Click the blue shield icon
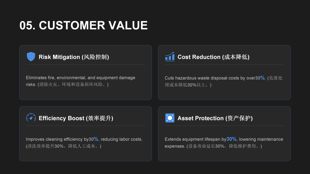This screenshot has height=174, width=310. pos(31,57)
